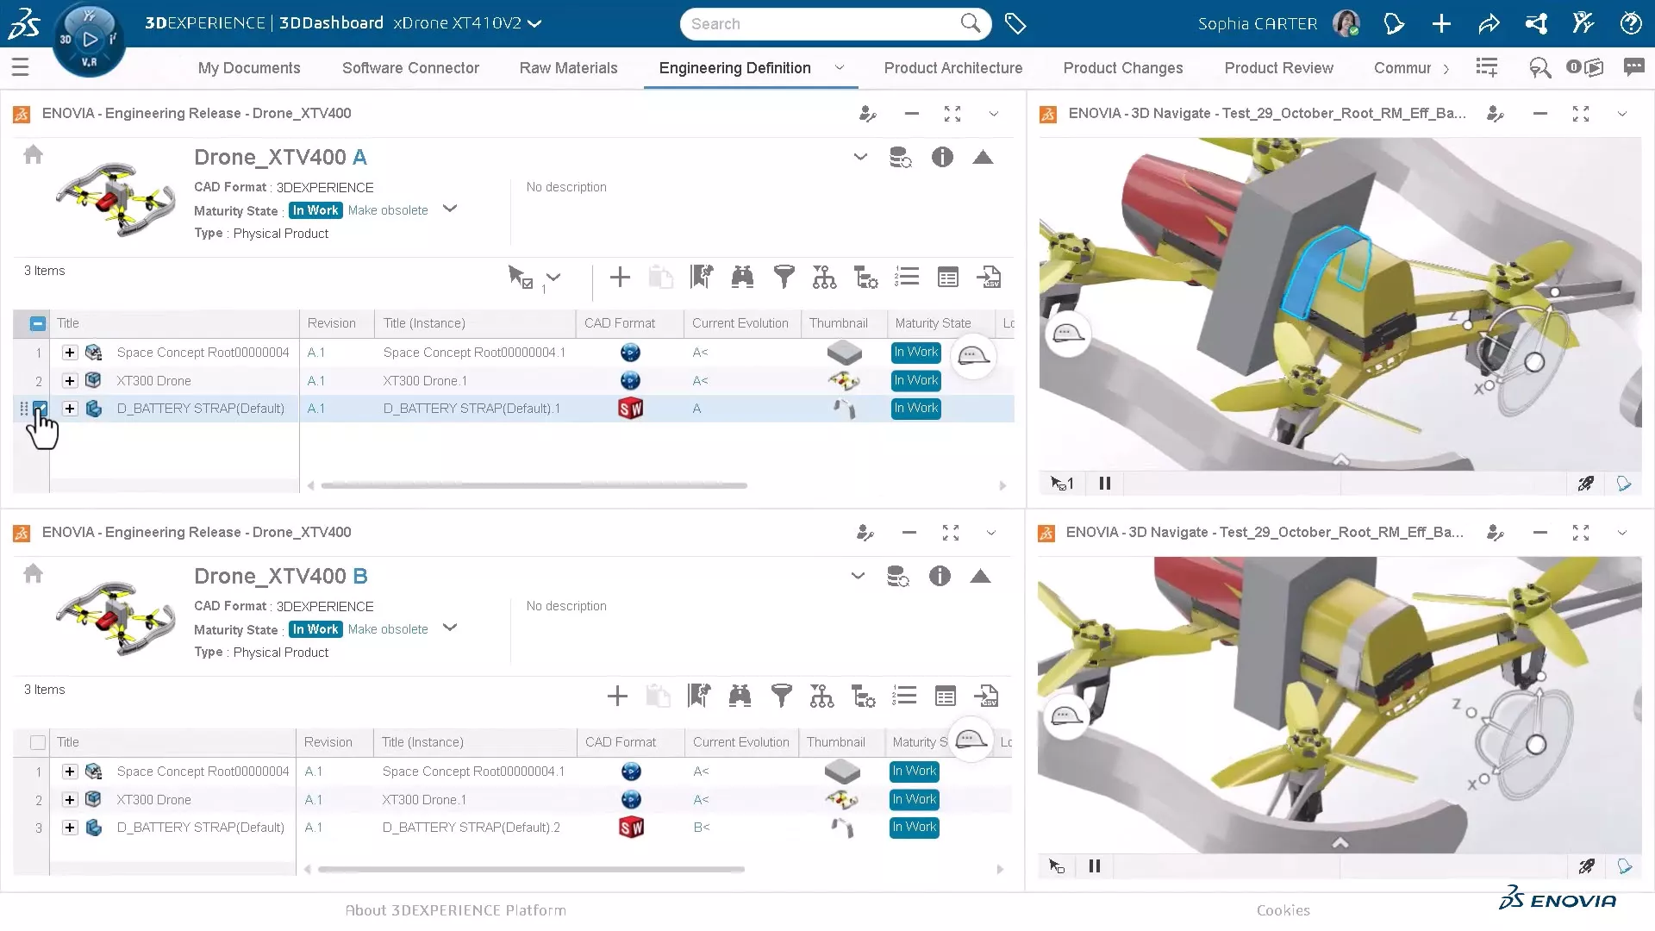This screenshot has width=1655, height=931.
Task: Click the hamburger menu icon
Action: click(21, 67)
